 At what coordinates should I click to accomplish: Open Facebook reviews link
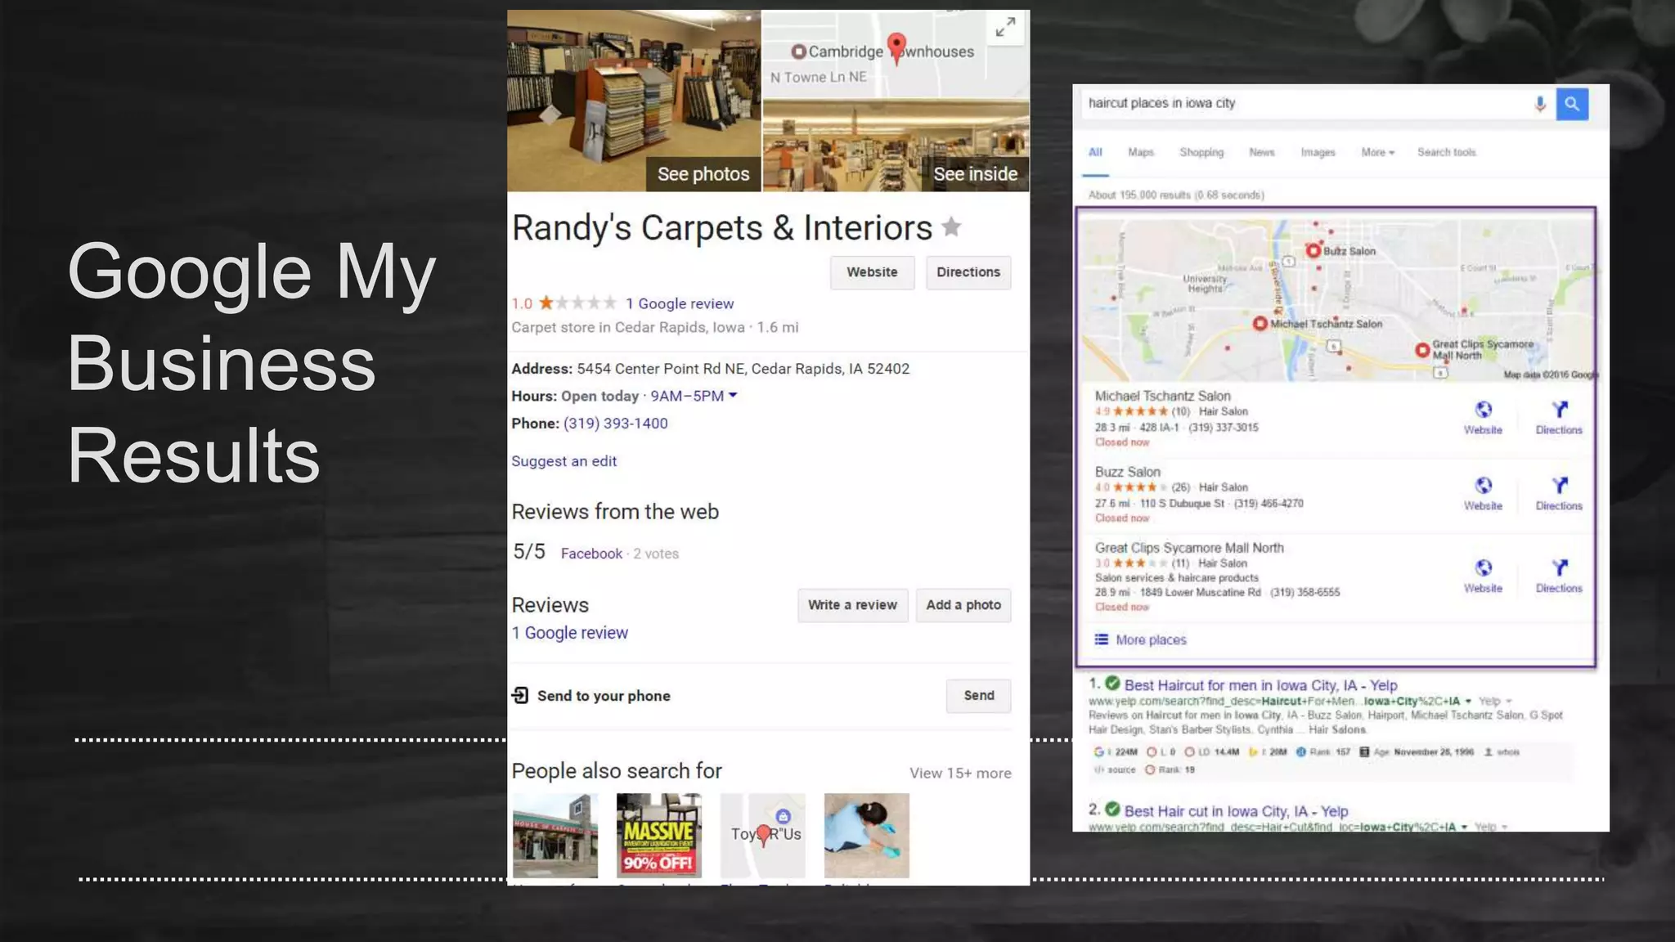coord(591,554)
